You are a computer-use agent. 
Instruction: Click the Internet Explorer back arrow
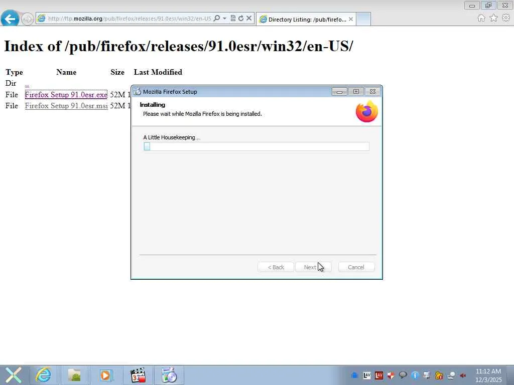point(10,19)
